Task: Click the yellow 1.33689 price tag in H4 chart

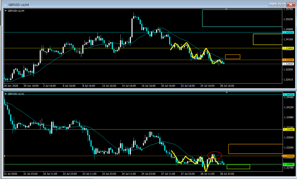Action: pos(288,49)
